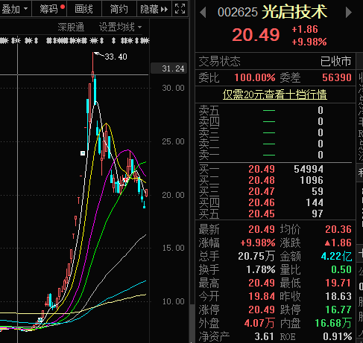363x343 pixels.
Task: Click the 跌停 value 16.77
Action: coord(338,310)
